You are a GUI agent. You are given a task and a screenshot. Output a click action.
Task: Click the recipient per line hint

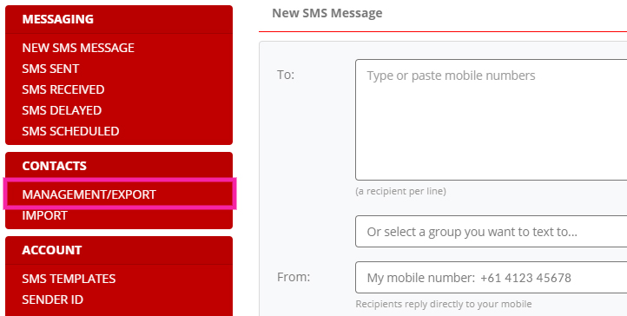point(400,191)
